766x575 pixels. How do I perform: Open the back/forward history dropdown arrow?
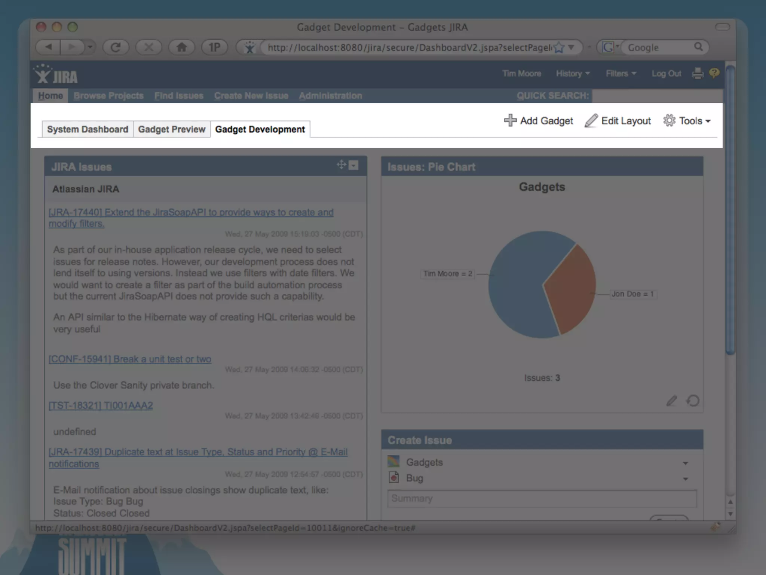point(90,47)
